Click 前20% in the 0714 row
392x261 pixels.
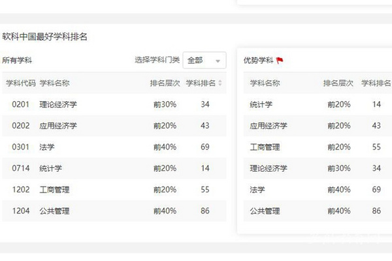click(x=165, y=168)
